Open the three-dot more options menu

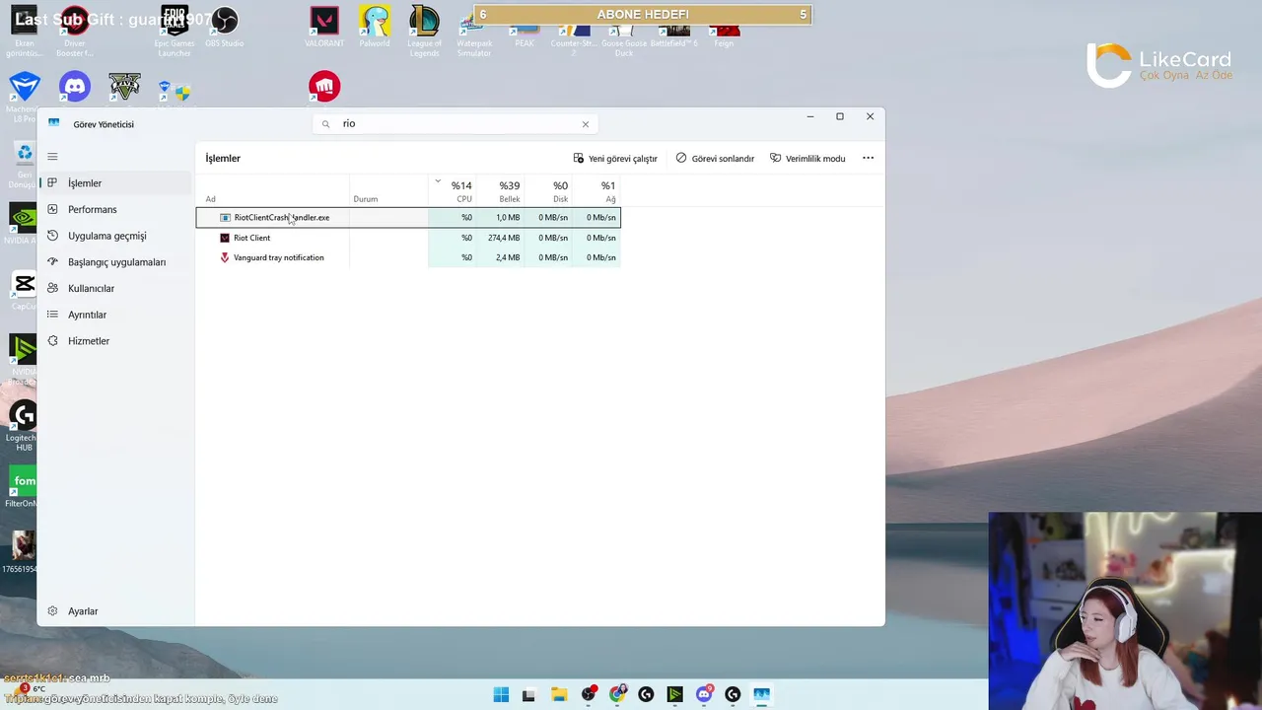click(x=868, y=158)
